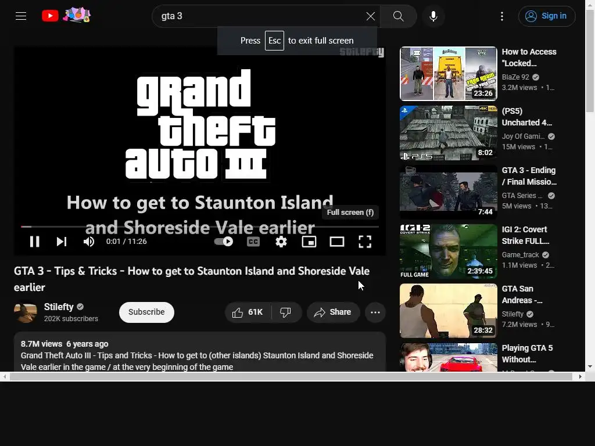Viewport: 595px width, 446px height.
Task: Open the Stilefty channel name link
Action: pos(59,307)
